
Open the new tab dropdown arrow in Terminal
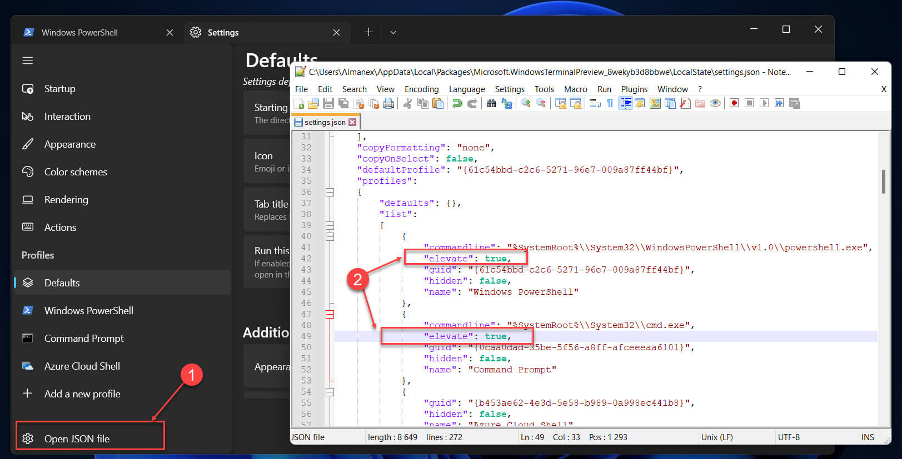(393, 33)
